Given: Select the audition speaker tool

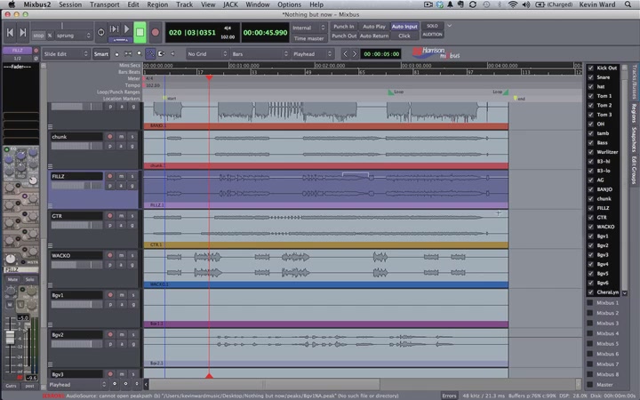Looking at the screenshot, I should [x=172, y=54].
